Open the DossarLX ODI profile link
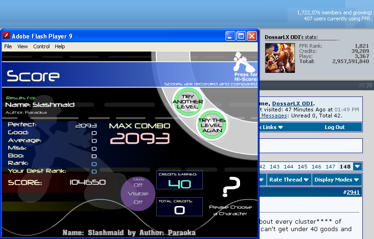374x239 pixels. pos(292,103)
